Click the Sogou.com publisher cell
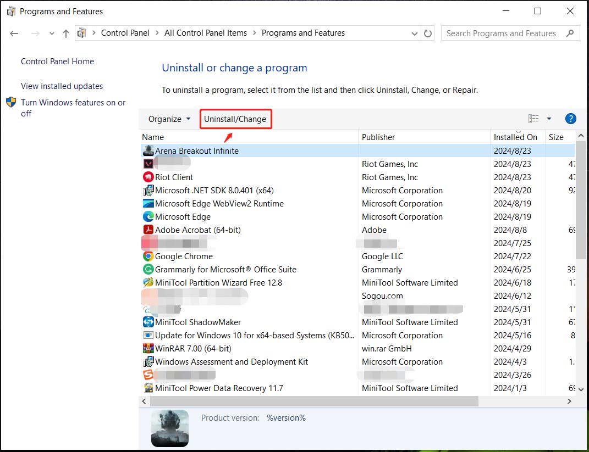 [x=382, y=295]
